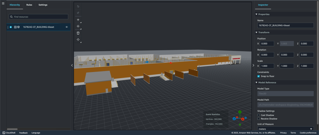Enable Receive Shadow checkbox
This screenshot has height=135, width=319.
tap(259, 119)
